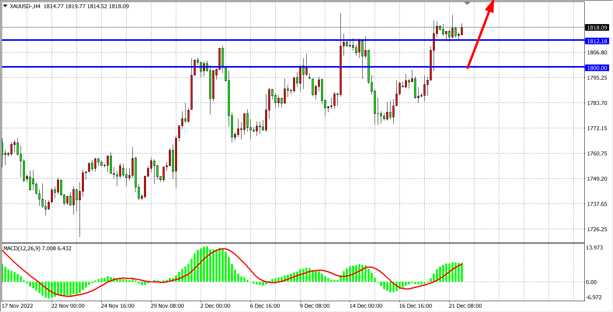Click the XAUUSD-,H4 chart title text
This screenshot has height=312, width=613.
click(x=25, y=6)
